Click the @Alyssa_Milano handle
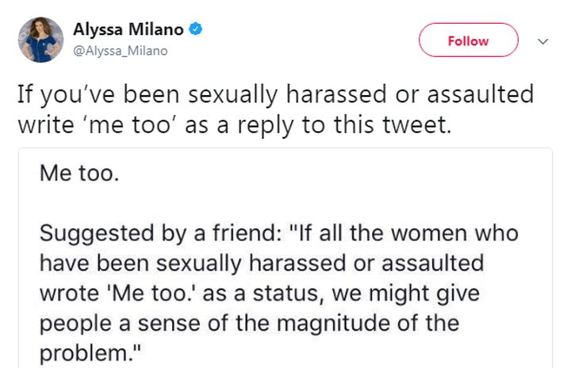Viewport: 571px width, 368px height. click(x=121, y=51)
